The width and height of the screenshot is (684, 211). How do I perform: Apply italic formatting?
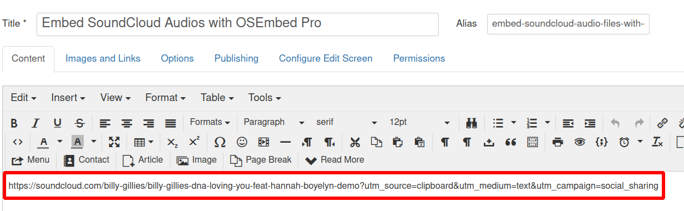(x=36, y=123)
